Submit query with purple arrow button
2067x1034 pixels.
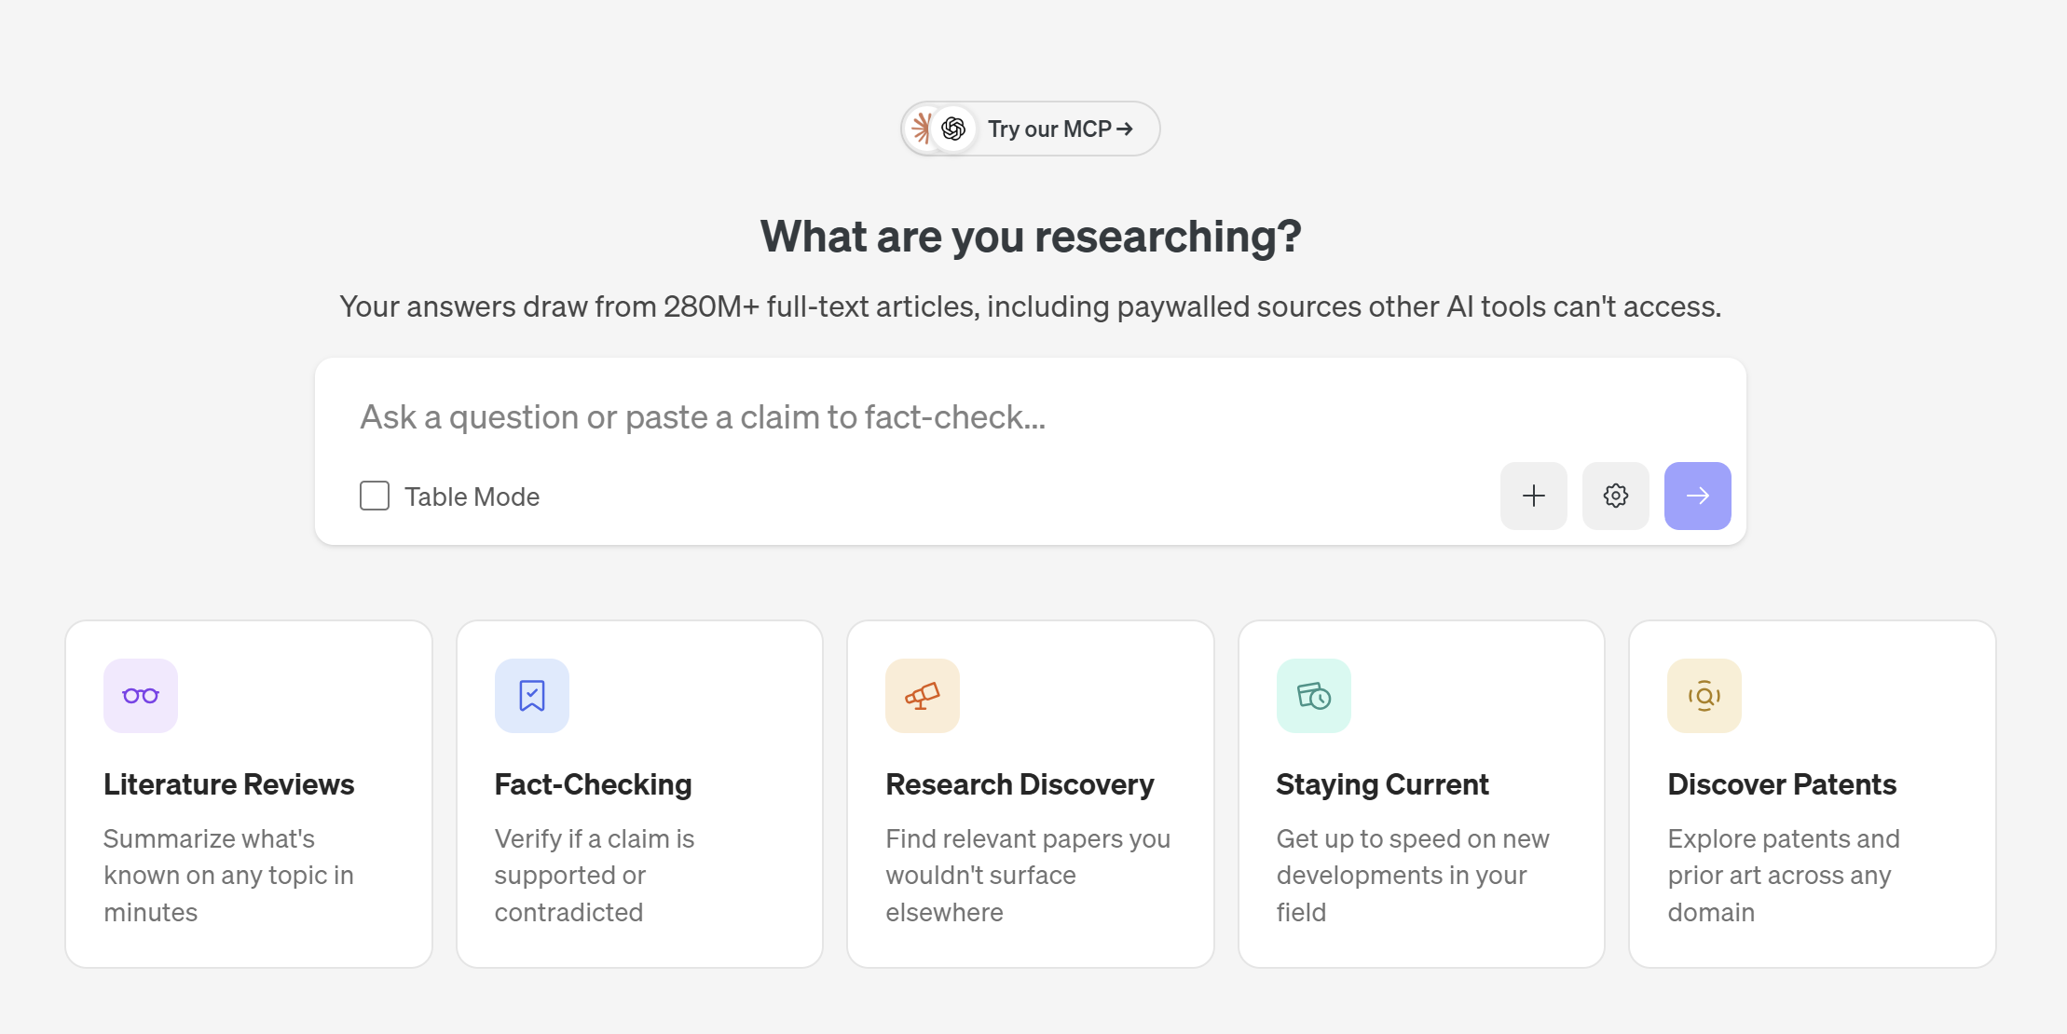(x=1697, y=496)
